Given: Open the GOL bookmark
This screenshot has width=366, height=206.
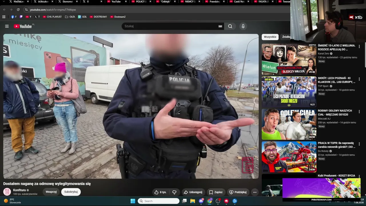Looking at the screenshot, I should 82,17.
